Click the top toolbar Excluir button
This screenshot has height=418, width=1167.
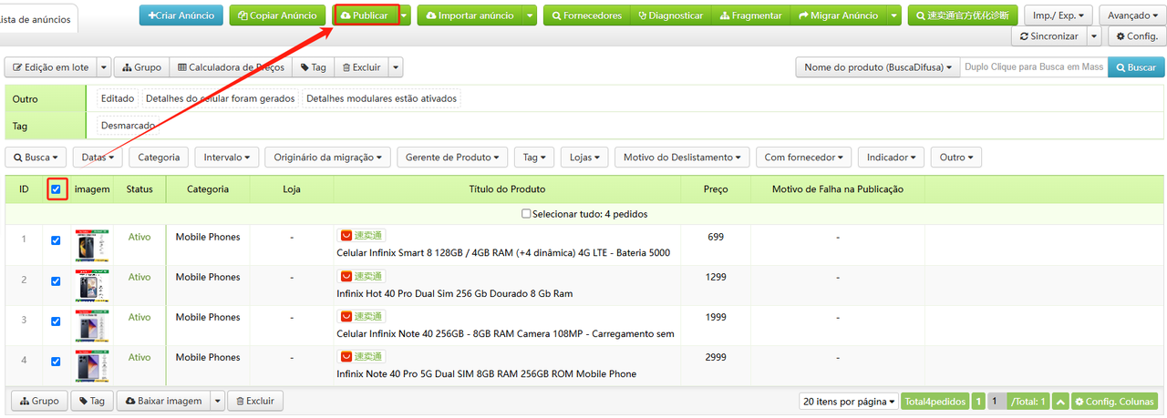tap(361, 67)
